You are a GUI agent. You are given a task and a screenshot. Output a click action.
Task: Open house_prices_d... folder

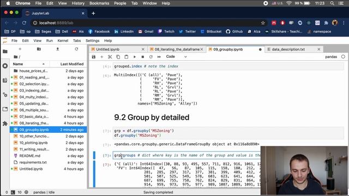point(49,71)
